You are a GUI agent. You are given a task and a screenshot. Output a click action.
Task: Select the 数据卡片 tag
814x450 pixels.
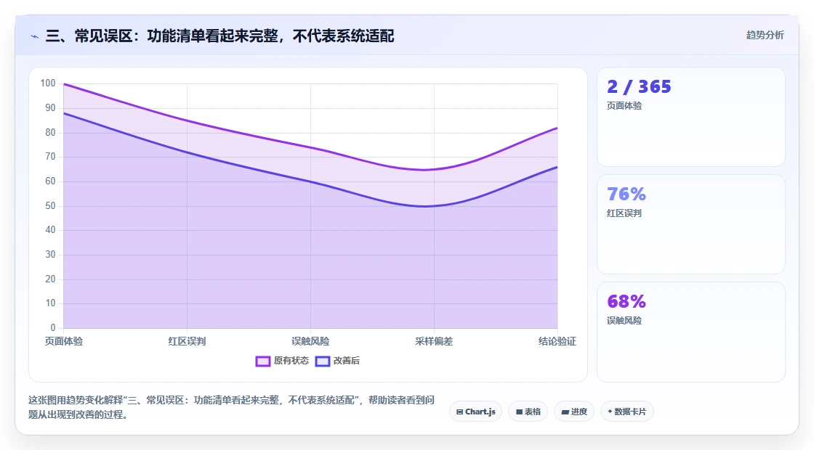pos(627,412)
